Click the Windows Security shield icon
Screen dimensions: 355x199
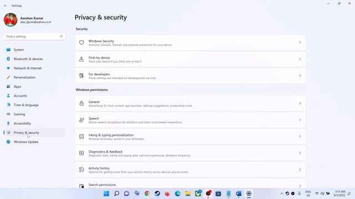82,43
